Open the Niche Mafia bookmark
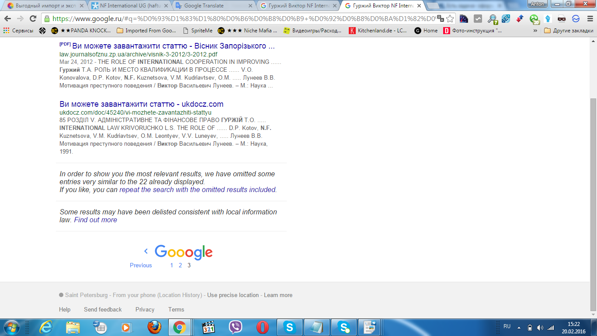The height and width of the screenshot is (336, 597). pyautogui.click(x=247, y=31)
